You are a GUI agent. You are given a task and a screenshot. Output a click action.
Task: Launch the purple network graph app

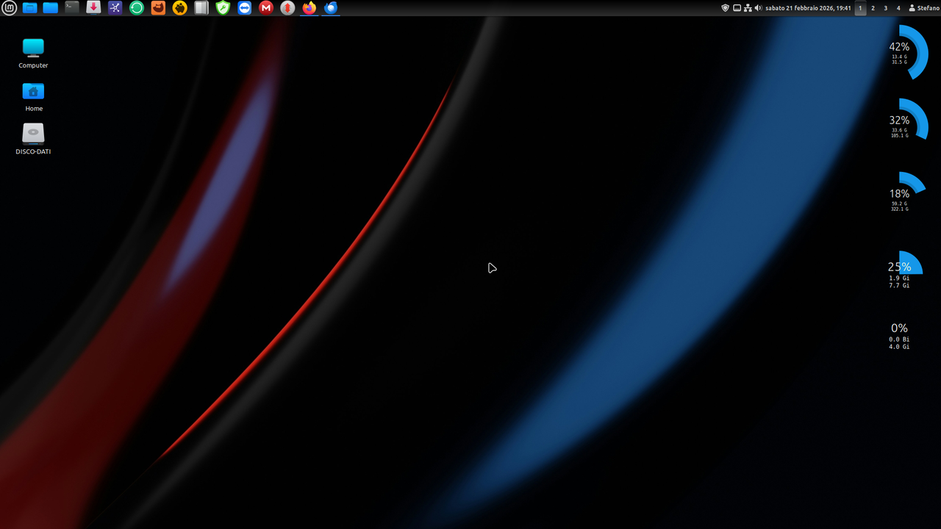click(x=115, y=8)
